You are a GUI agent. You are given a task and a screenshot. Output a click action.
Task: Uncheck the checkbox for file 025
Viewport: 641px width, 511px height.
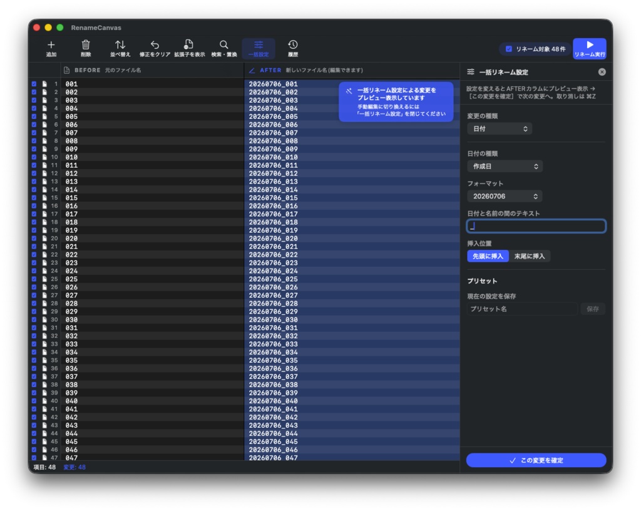[x=34, y=279]
